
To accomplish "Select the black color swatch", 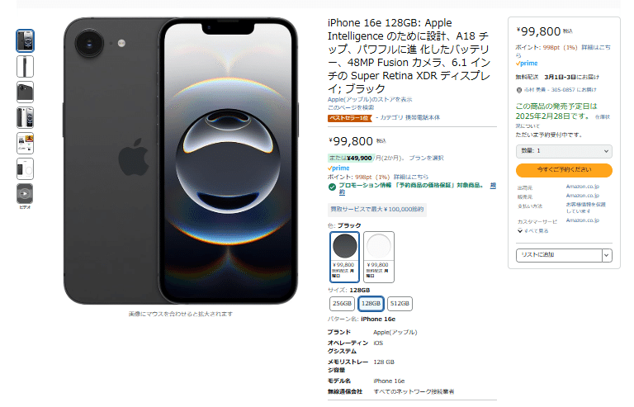I will (x=344, y=257).
